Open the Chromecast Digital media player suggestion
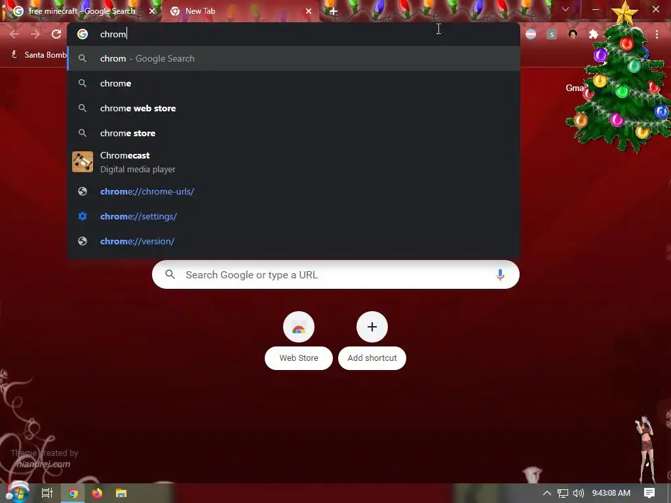The height and width of the screenshot is (503, 671). tap(294, 162)
